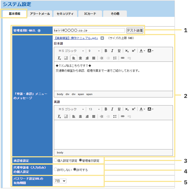Toggle Italic in the 英語 editor toolbar
The width and height of the screenshot is (190, 189).
click(112, 109)
